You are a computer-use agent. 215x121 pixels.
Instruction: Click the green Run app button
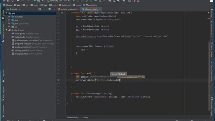point(74,1)
